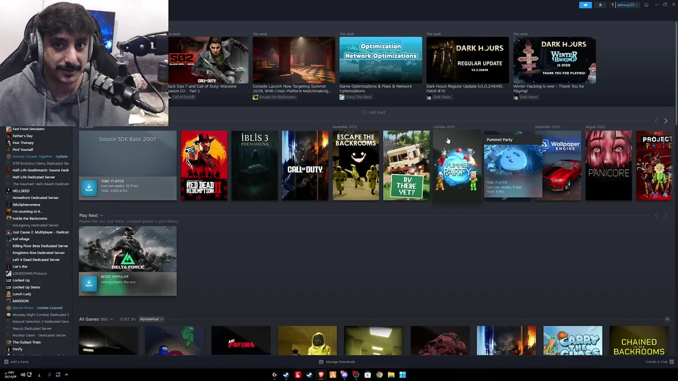Open the dahrooj123 account dropdown
The height and width of the screenshot is (381, 678).
[628, 5]
